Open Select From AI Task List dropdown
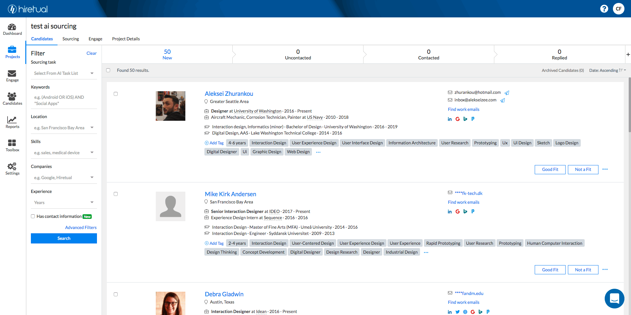Screen dimensions: 631x315 point(64,73)
